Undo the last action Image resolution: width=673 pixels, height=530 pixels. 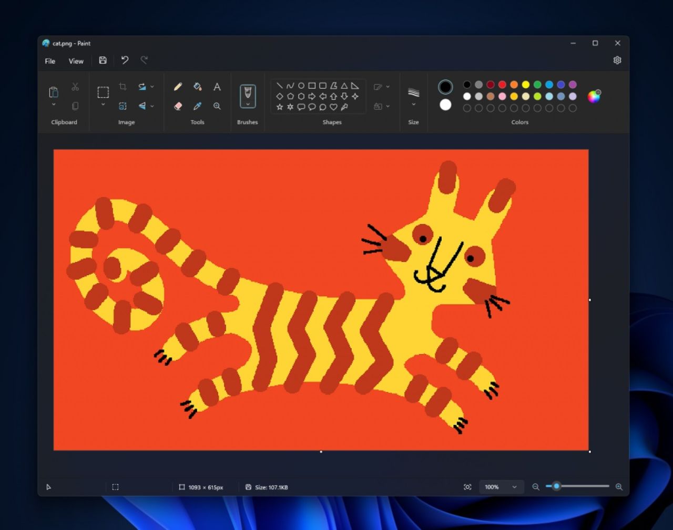tap(125, 60)
